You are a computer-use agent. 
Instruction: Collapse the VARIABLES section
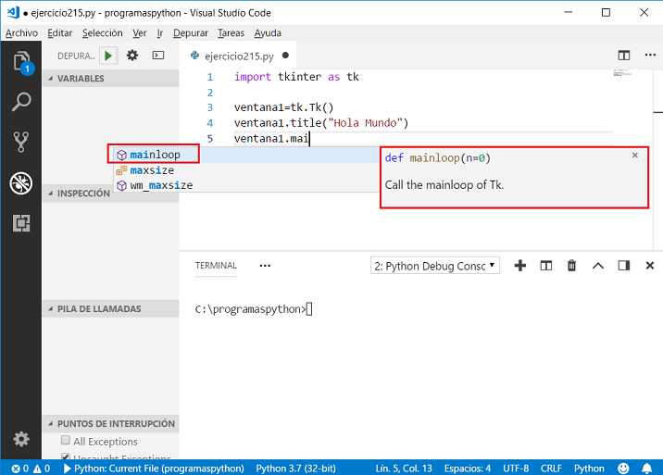click(x=111, y=79)
